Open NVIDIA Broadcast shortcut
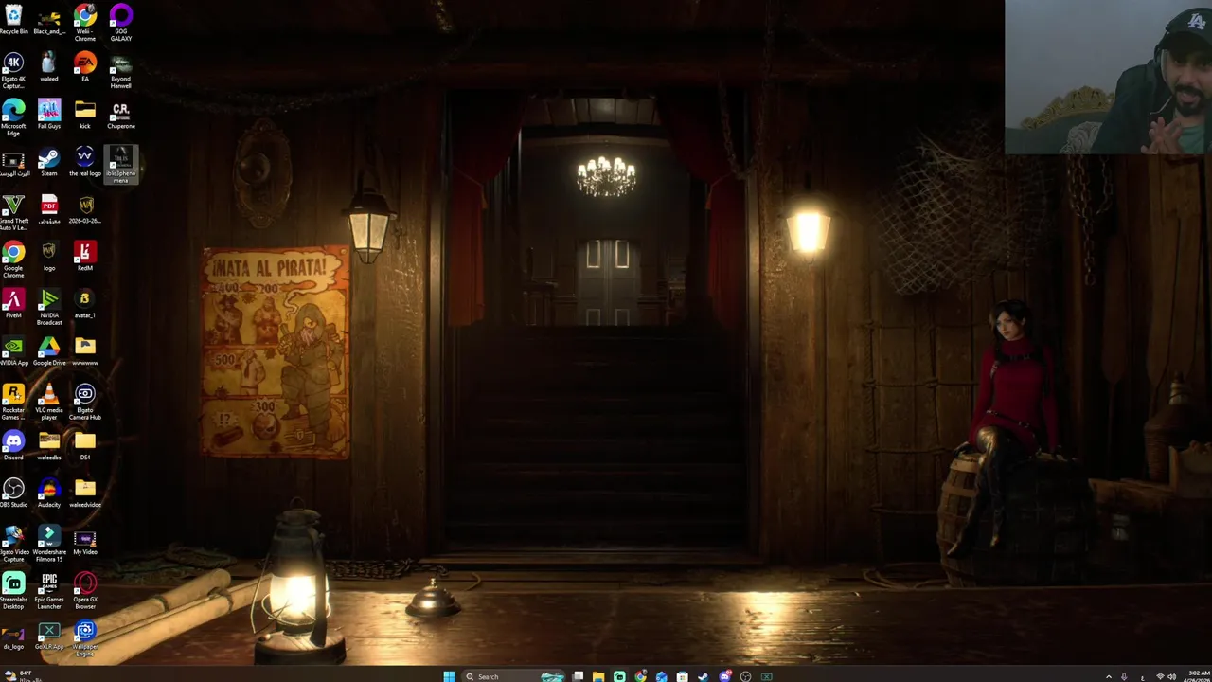The height and width of the screenshot is (682, 1212). pos(49,307)
